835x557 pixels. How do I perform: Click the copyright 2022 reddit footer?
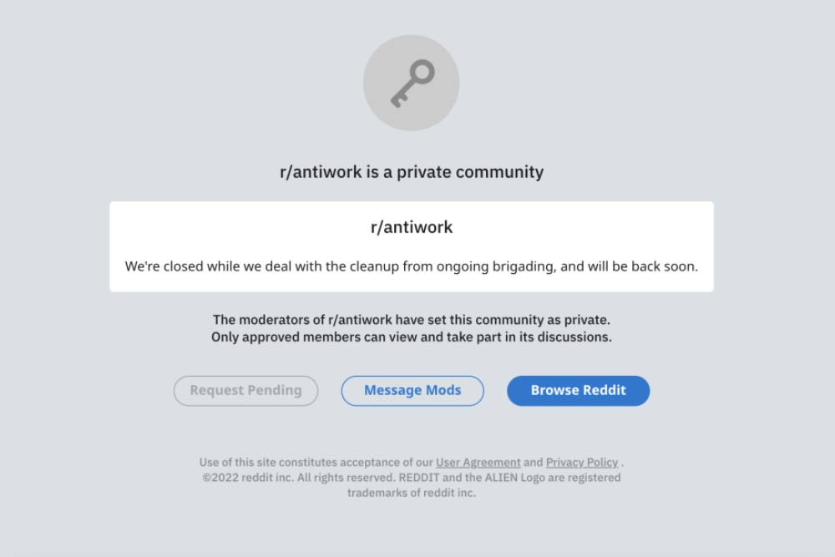pyautogui.click(x=412, y=478)
